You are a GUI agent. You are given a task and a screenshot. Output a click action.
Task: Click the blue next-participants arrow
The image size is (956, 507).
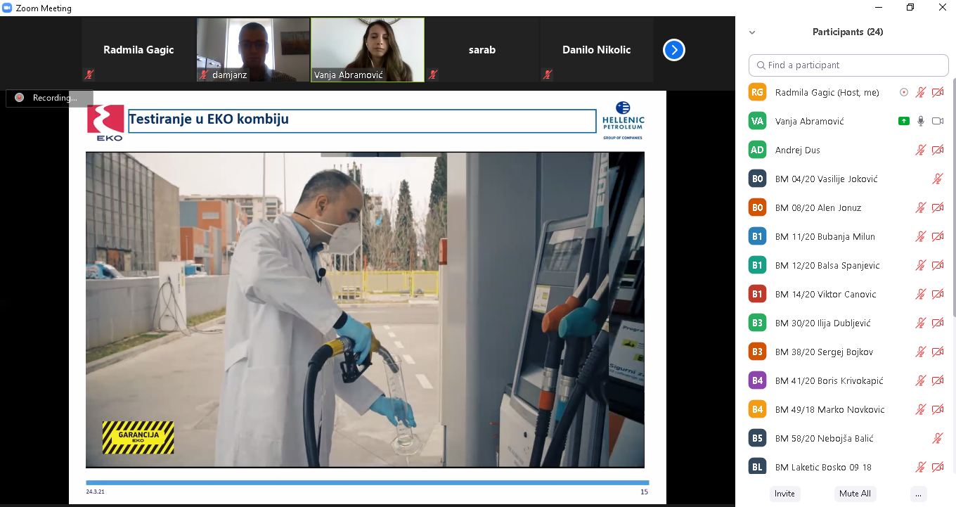pos(673,50)
